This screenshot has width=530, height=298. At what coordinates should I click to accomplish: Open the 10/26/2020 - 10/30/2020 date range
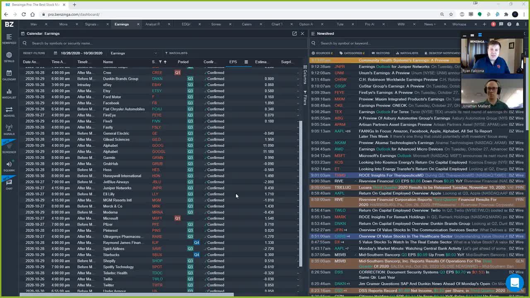pos(82,53)
